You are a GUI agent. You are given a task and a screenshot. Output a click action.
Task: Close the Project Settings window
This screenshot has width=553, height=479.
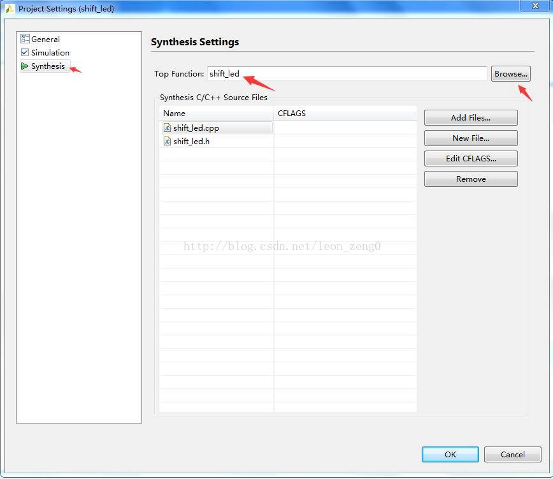pyautogui.click(x=535, y=6)
